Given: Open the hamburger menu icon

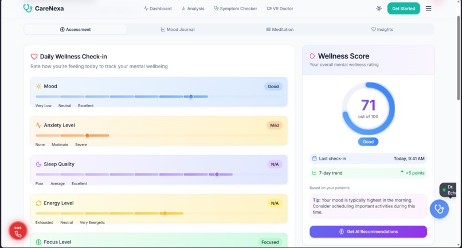Looking at the screenshot, I should click(428, 9).
